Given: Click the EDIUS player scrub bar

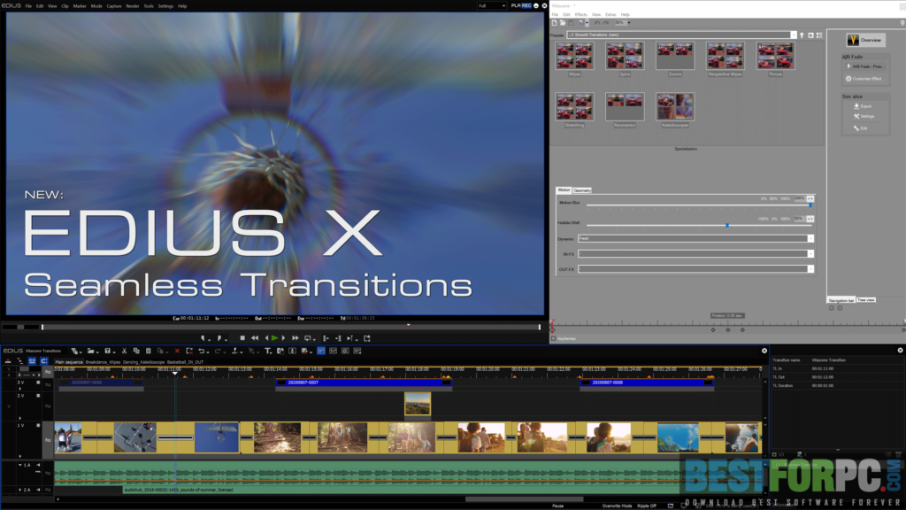Looking at the screenshot, I should point(290,328).
